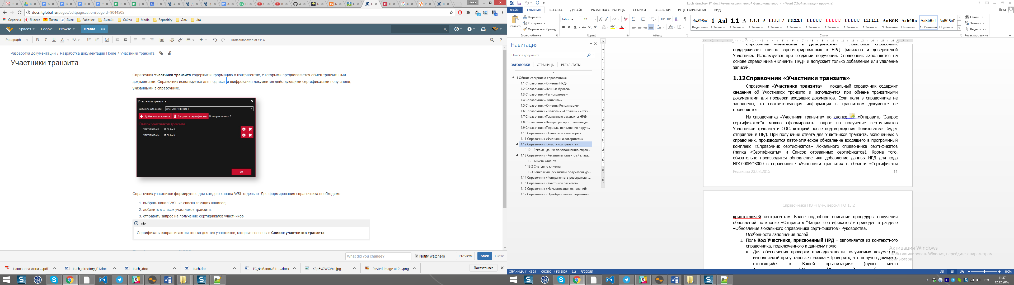The width and height of the screenshot is (1014, 285).
Task: Indent text in Confluence editor
Action: point(126,40)
